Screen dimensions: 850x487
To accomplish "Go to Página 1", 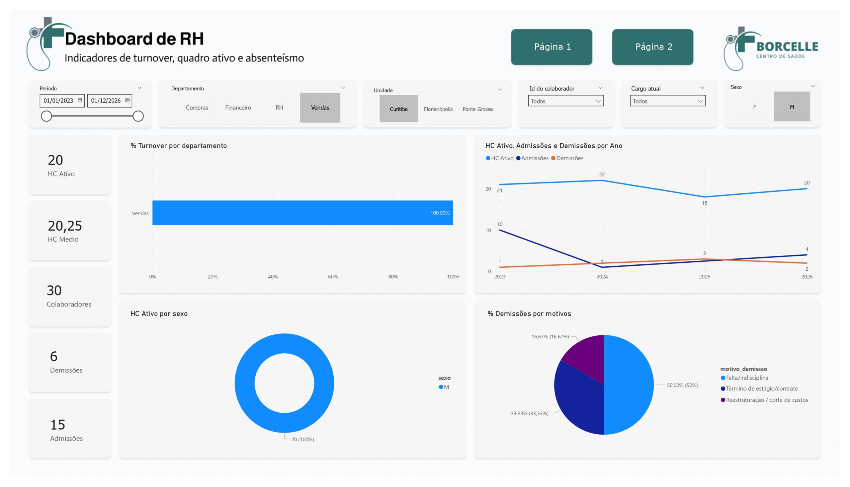I will click(x=552, y=47).
